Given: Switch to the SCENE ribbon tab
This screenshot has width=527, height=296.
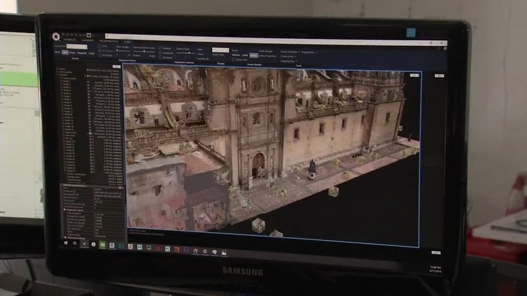Looking at the screenshot, I should coord(127,42).
